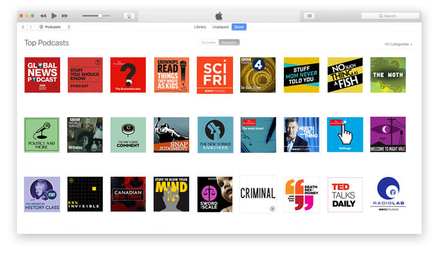
Task: Open the AirPlay output icon
Action: (x=129, y=16)
